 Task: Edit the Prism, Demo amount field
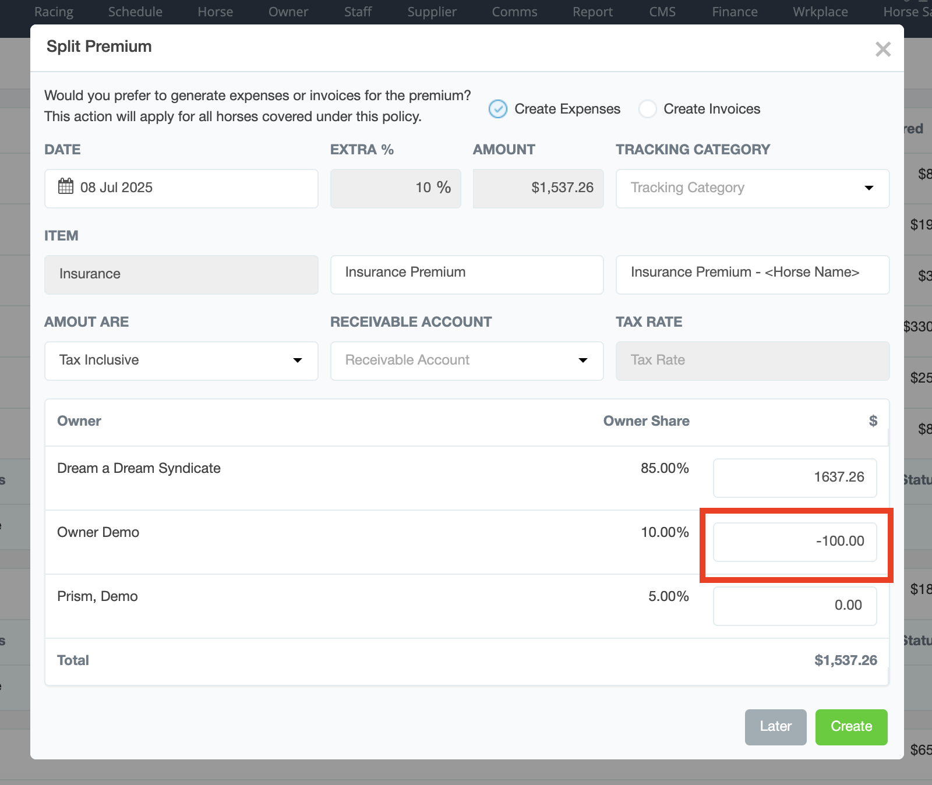[795, 606]
